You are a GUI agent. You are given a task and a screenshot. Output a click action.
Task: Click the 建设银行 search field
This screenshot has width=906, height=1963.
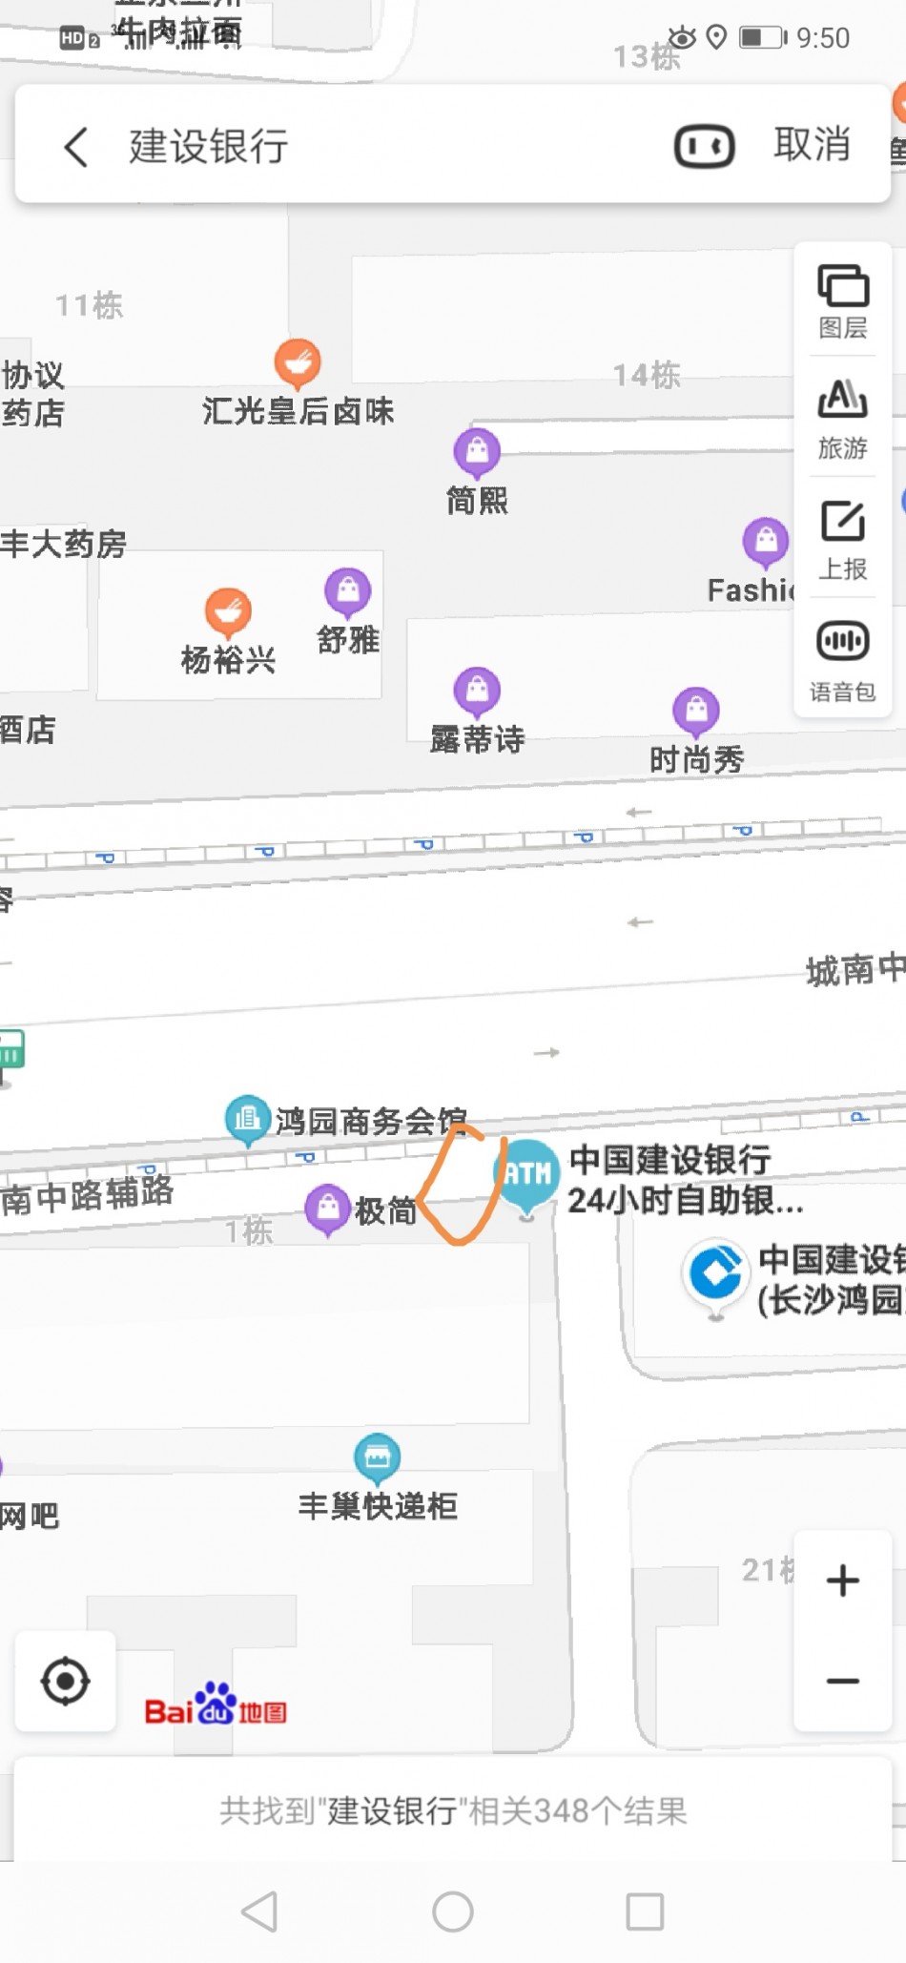[x=209, y=147]
